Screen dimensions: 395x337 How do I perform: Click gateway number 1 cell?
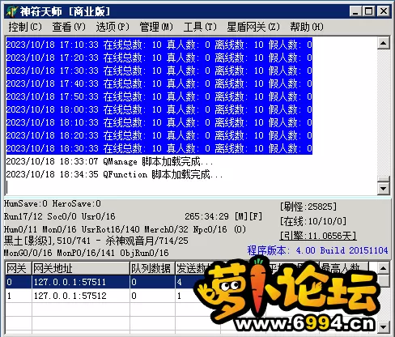(x=19, y=296)
